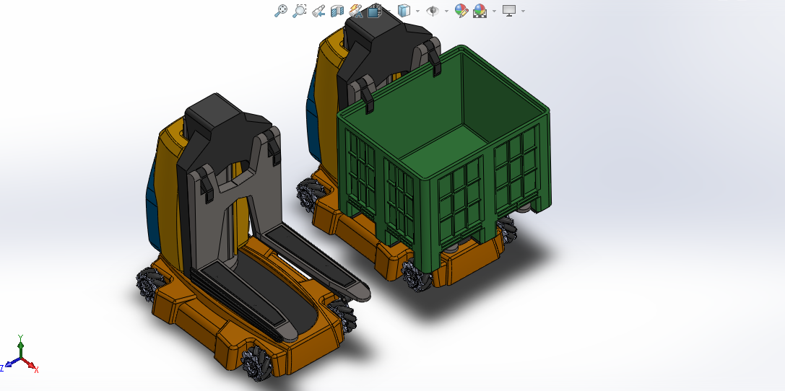Image resolution: width=785 pixels, height=391 pixels.
Task: Return to the Previous View
Action: 318,11
